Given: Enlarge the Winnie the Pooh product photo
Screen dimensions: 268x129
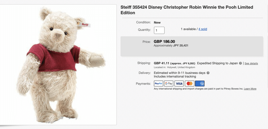Looking at the screenshot, I should (x=58, y=65).
